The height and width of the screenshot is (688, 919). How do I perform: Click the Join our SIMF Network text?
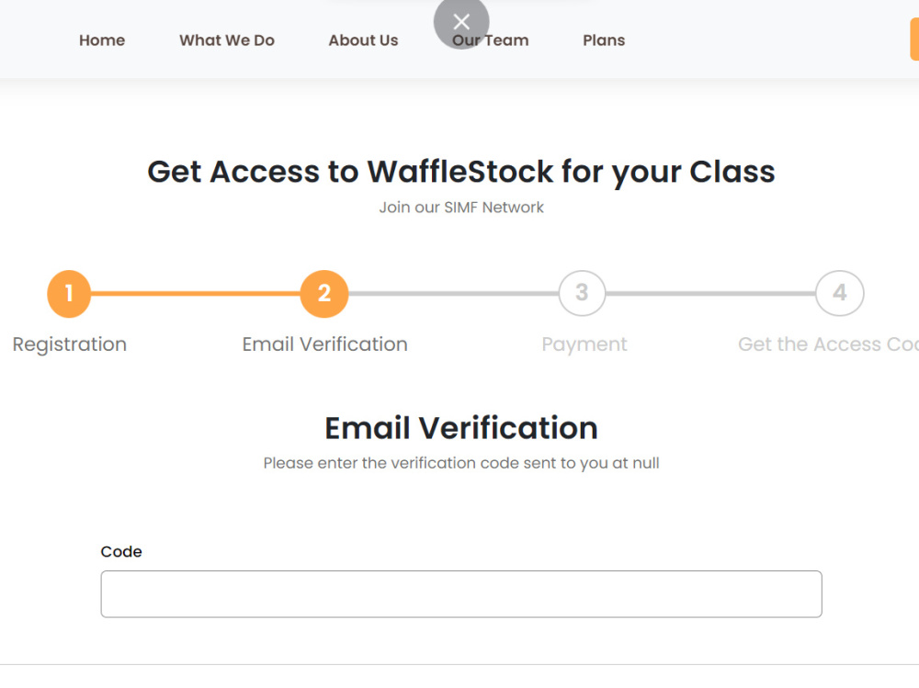(461, 208)
